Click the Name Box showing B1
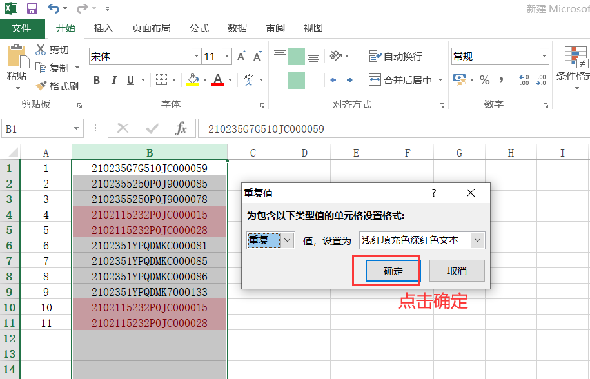The width and height of the screenshot is (590, 379). coord(42,129)
